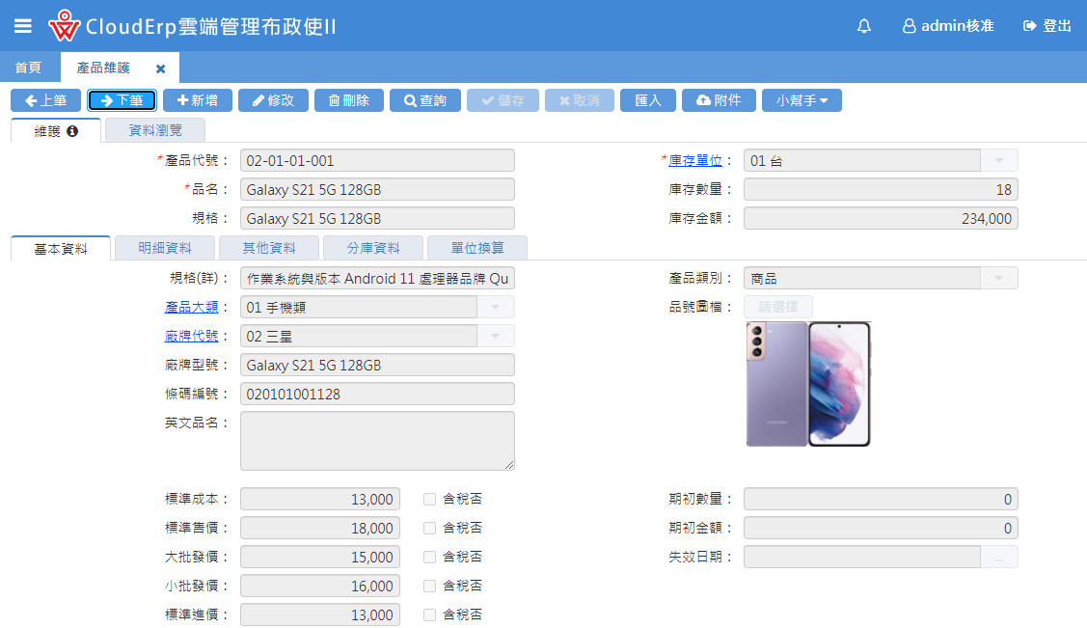Close the 產品維護 tab
This screenshot has height=628, width=1087.
tap(161, 68)
